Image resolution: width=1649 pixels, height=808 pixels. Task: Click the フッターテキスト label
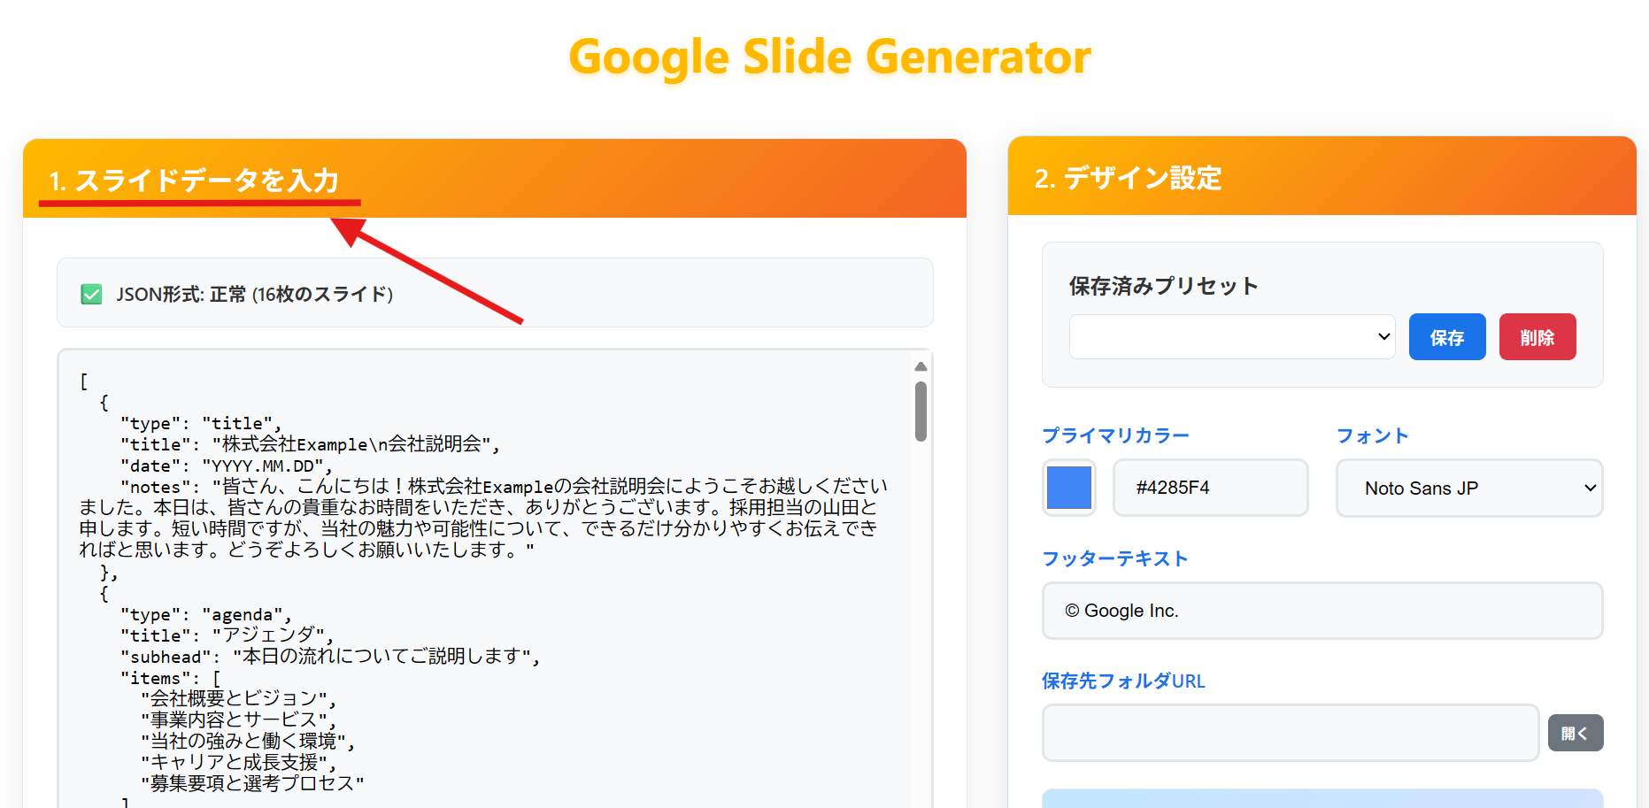(x=1114, y=558)
